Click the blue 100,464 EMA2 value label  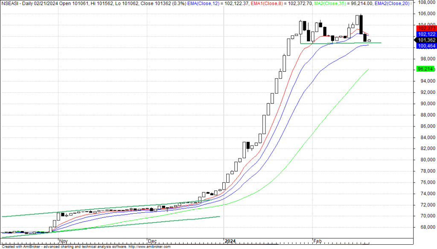pos(425,46)
